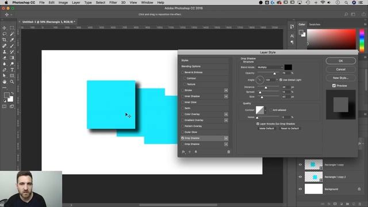This screenshot has width=368, height=207.
Task: Enable the Bevel & Emboss effect checkbox
Action: (183, 72)
